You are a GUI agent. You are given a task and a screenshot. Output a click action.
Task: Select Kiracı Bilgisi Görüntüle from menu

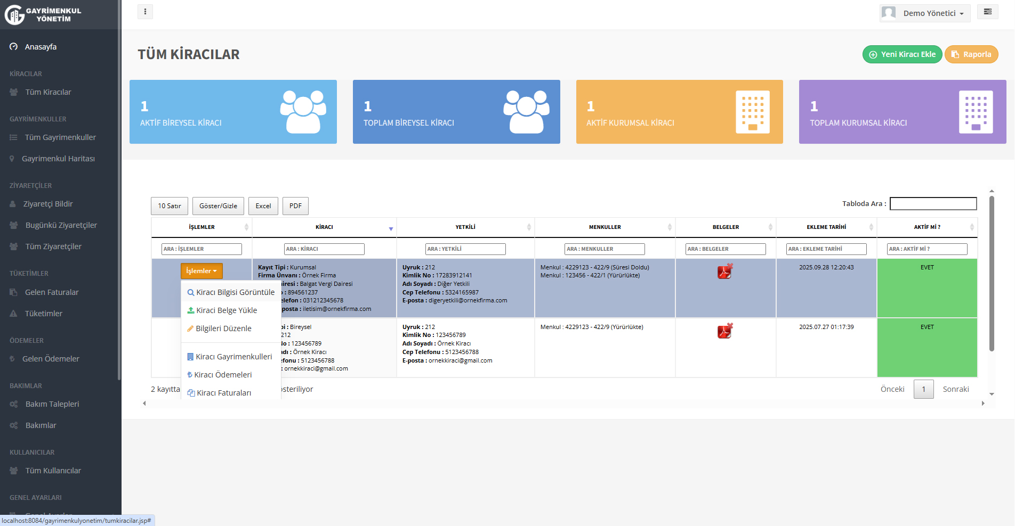231,292
